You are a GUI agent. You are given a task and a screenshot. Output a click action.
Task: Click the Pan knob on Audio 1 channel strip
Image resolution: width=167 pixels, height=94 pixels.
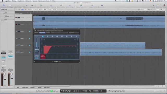[x=4, y=74]
